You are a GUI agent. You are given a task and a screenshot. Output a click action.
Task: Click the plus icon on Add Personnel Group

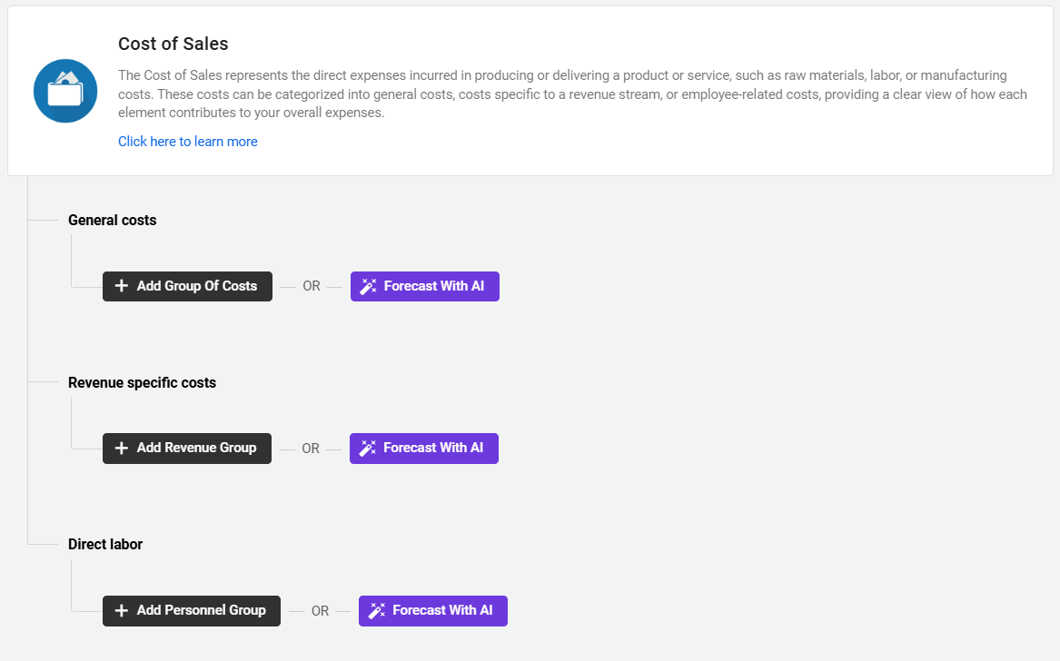[x=122, y=611]
